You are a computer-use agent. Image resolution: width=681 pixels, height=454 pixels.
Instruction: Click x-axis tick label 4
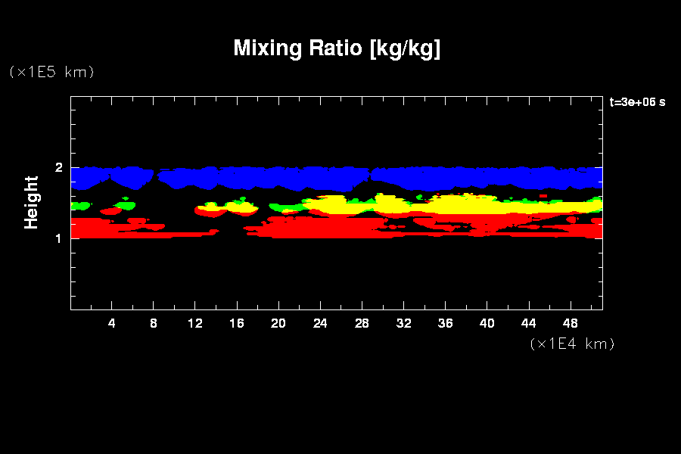(x=112, y=323)
